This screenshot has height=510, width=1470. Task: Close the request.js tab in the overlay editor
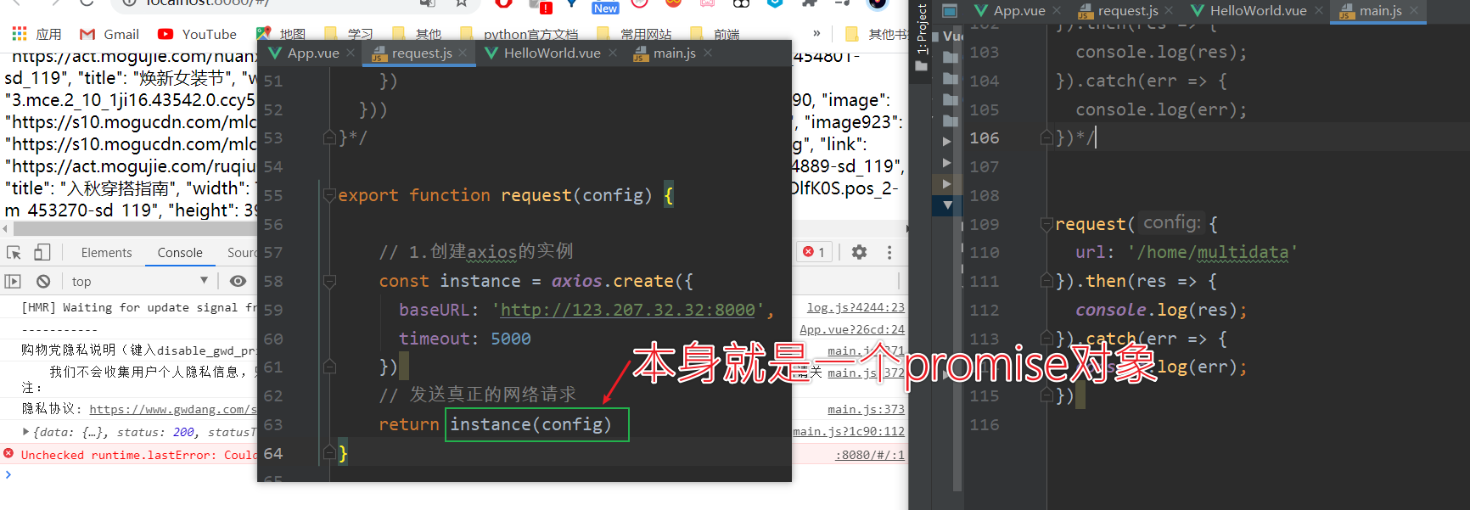tap(463, 53)
